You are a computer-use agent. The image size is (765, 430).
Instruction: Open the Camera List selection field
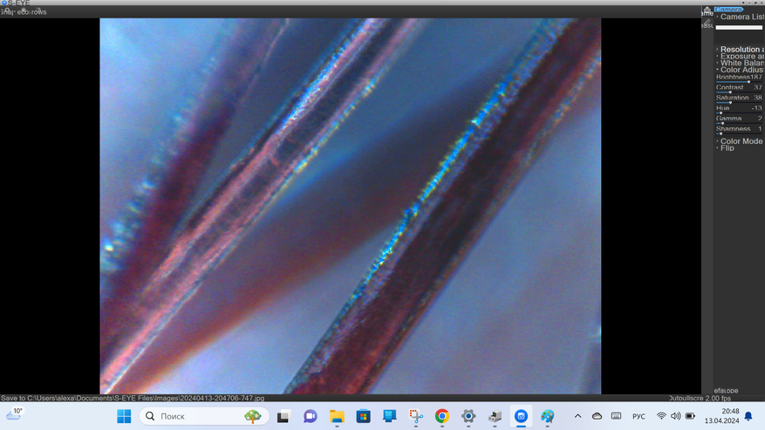739,27
